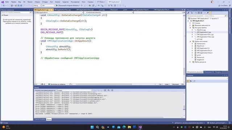Click categorized view icon in Properties panel
Viewport: 232px width, 130px height.
tap(188, 81)
